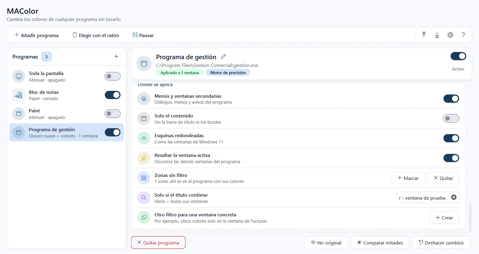Click Añadir programa in the toolbar
This screenshot has height=254, width=479.
pos(37,35)
